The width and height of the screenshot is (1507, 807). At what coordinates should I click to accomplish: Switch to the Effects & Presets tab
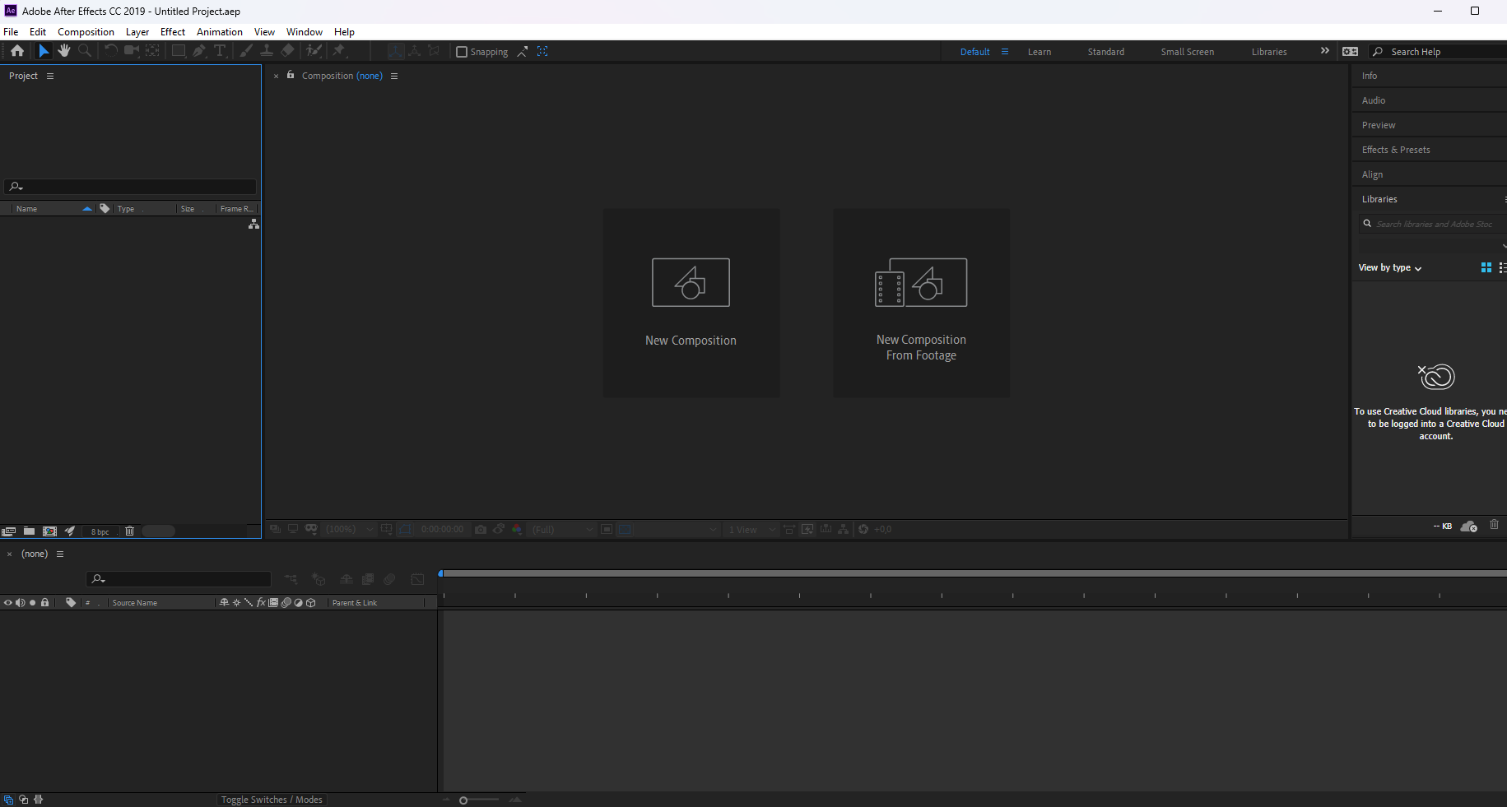[1395, 149]
